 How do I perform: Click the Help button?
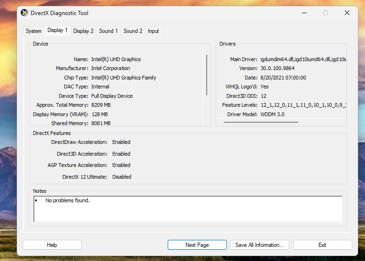(52, 245)
